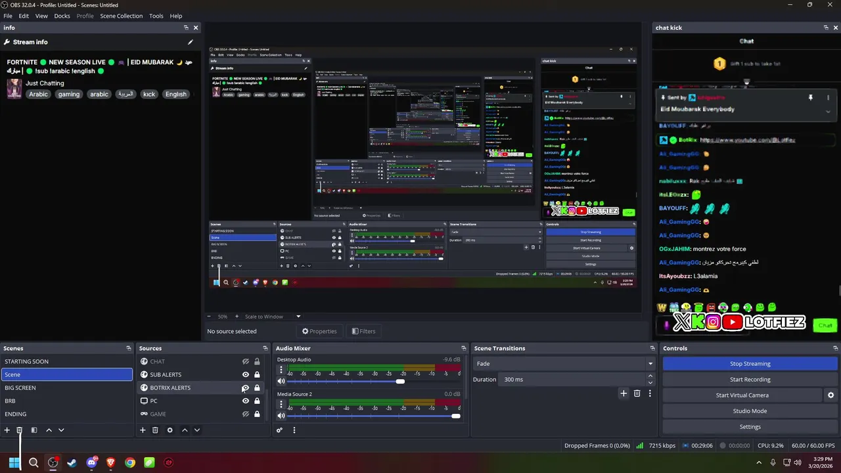This screenshot has width=841, height=473.
Task: Add a new scene with plus icon
Action: click(7, 430)
